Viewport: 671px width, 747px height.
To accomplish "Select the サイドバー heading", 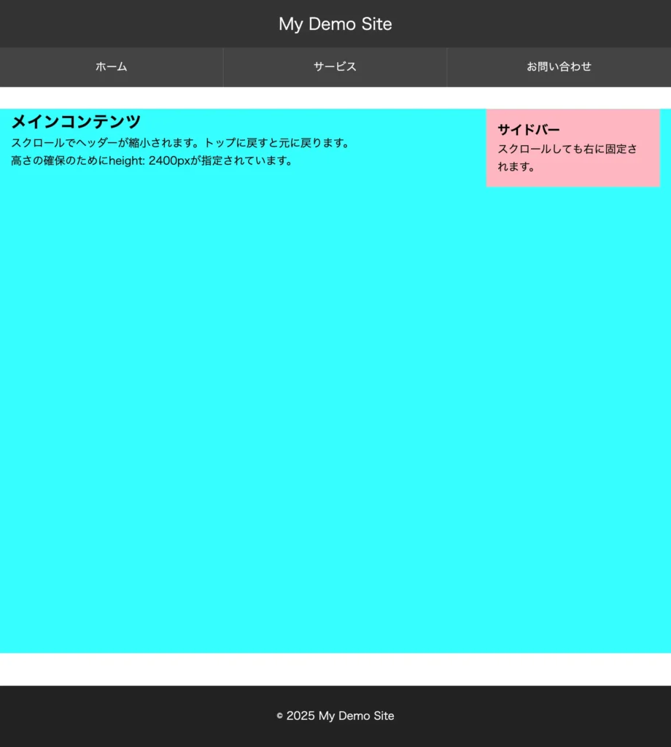I will (527, 129).
